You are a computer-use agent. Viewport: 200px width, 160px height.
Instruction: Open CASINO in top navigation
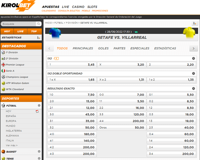78,7
